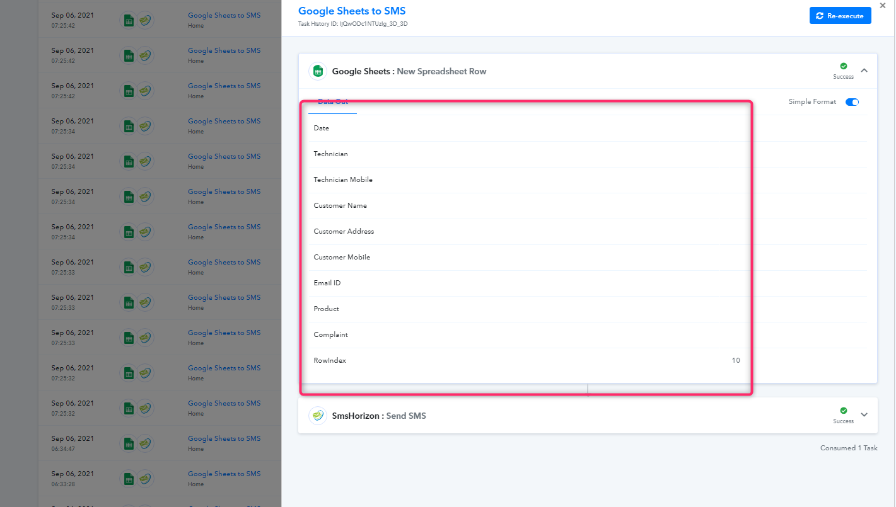Click the panel title Google Sheets to SMS

coord(352,11)
